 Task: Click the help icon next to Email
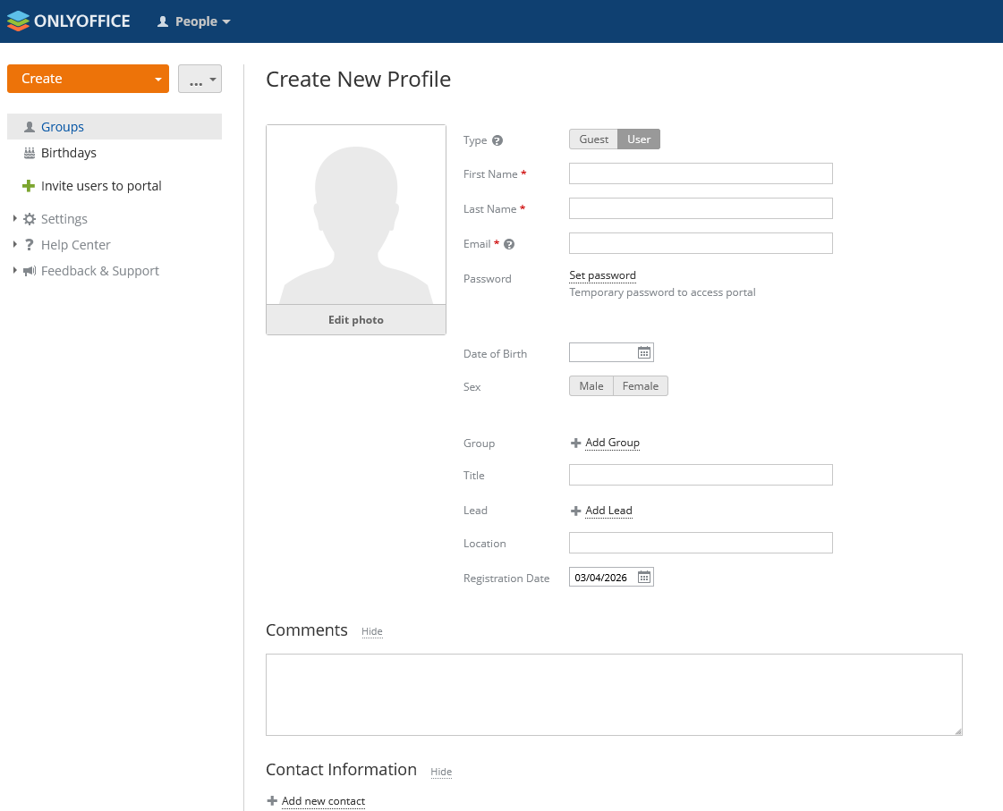[509, 244]
